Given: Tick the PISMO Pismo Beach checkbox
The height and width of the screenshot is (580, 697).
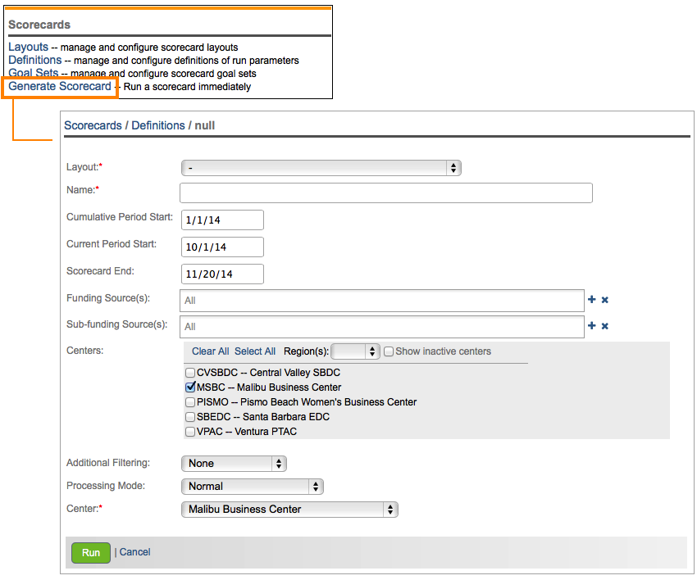Looking at the screenshot, I should point(191,402).
